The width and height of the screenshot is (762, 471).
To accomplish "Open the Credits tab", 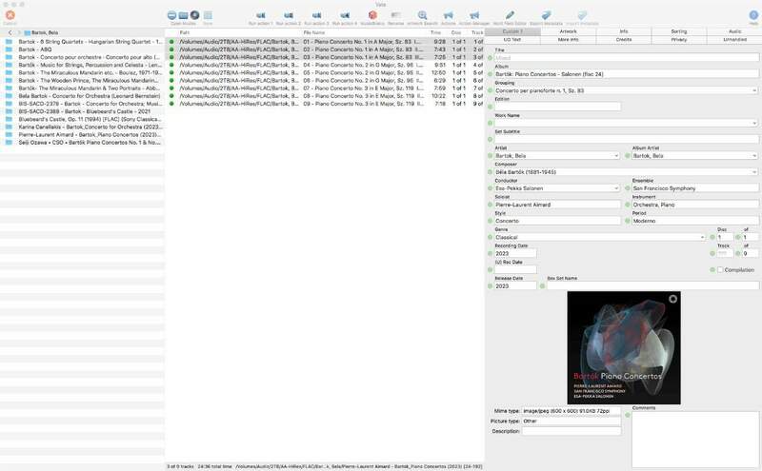I will click(624, 40).
